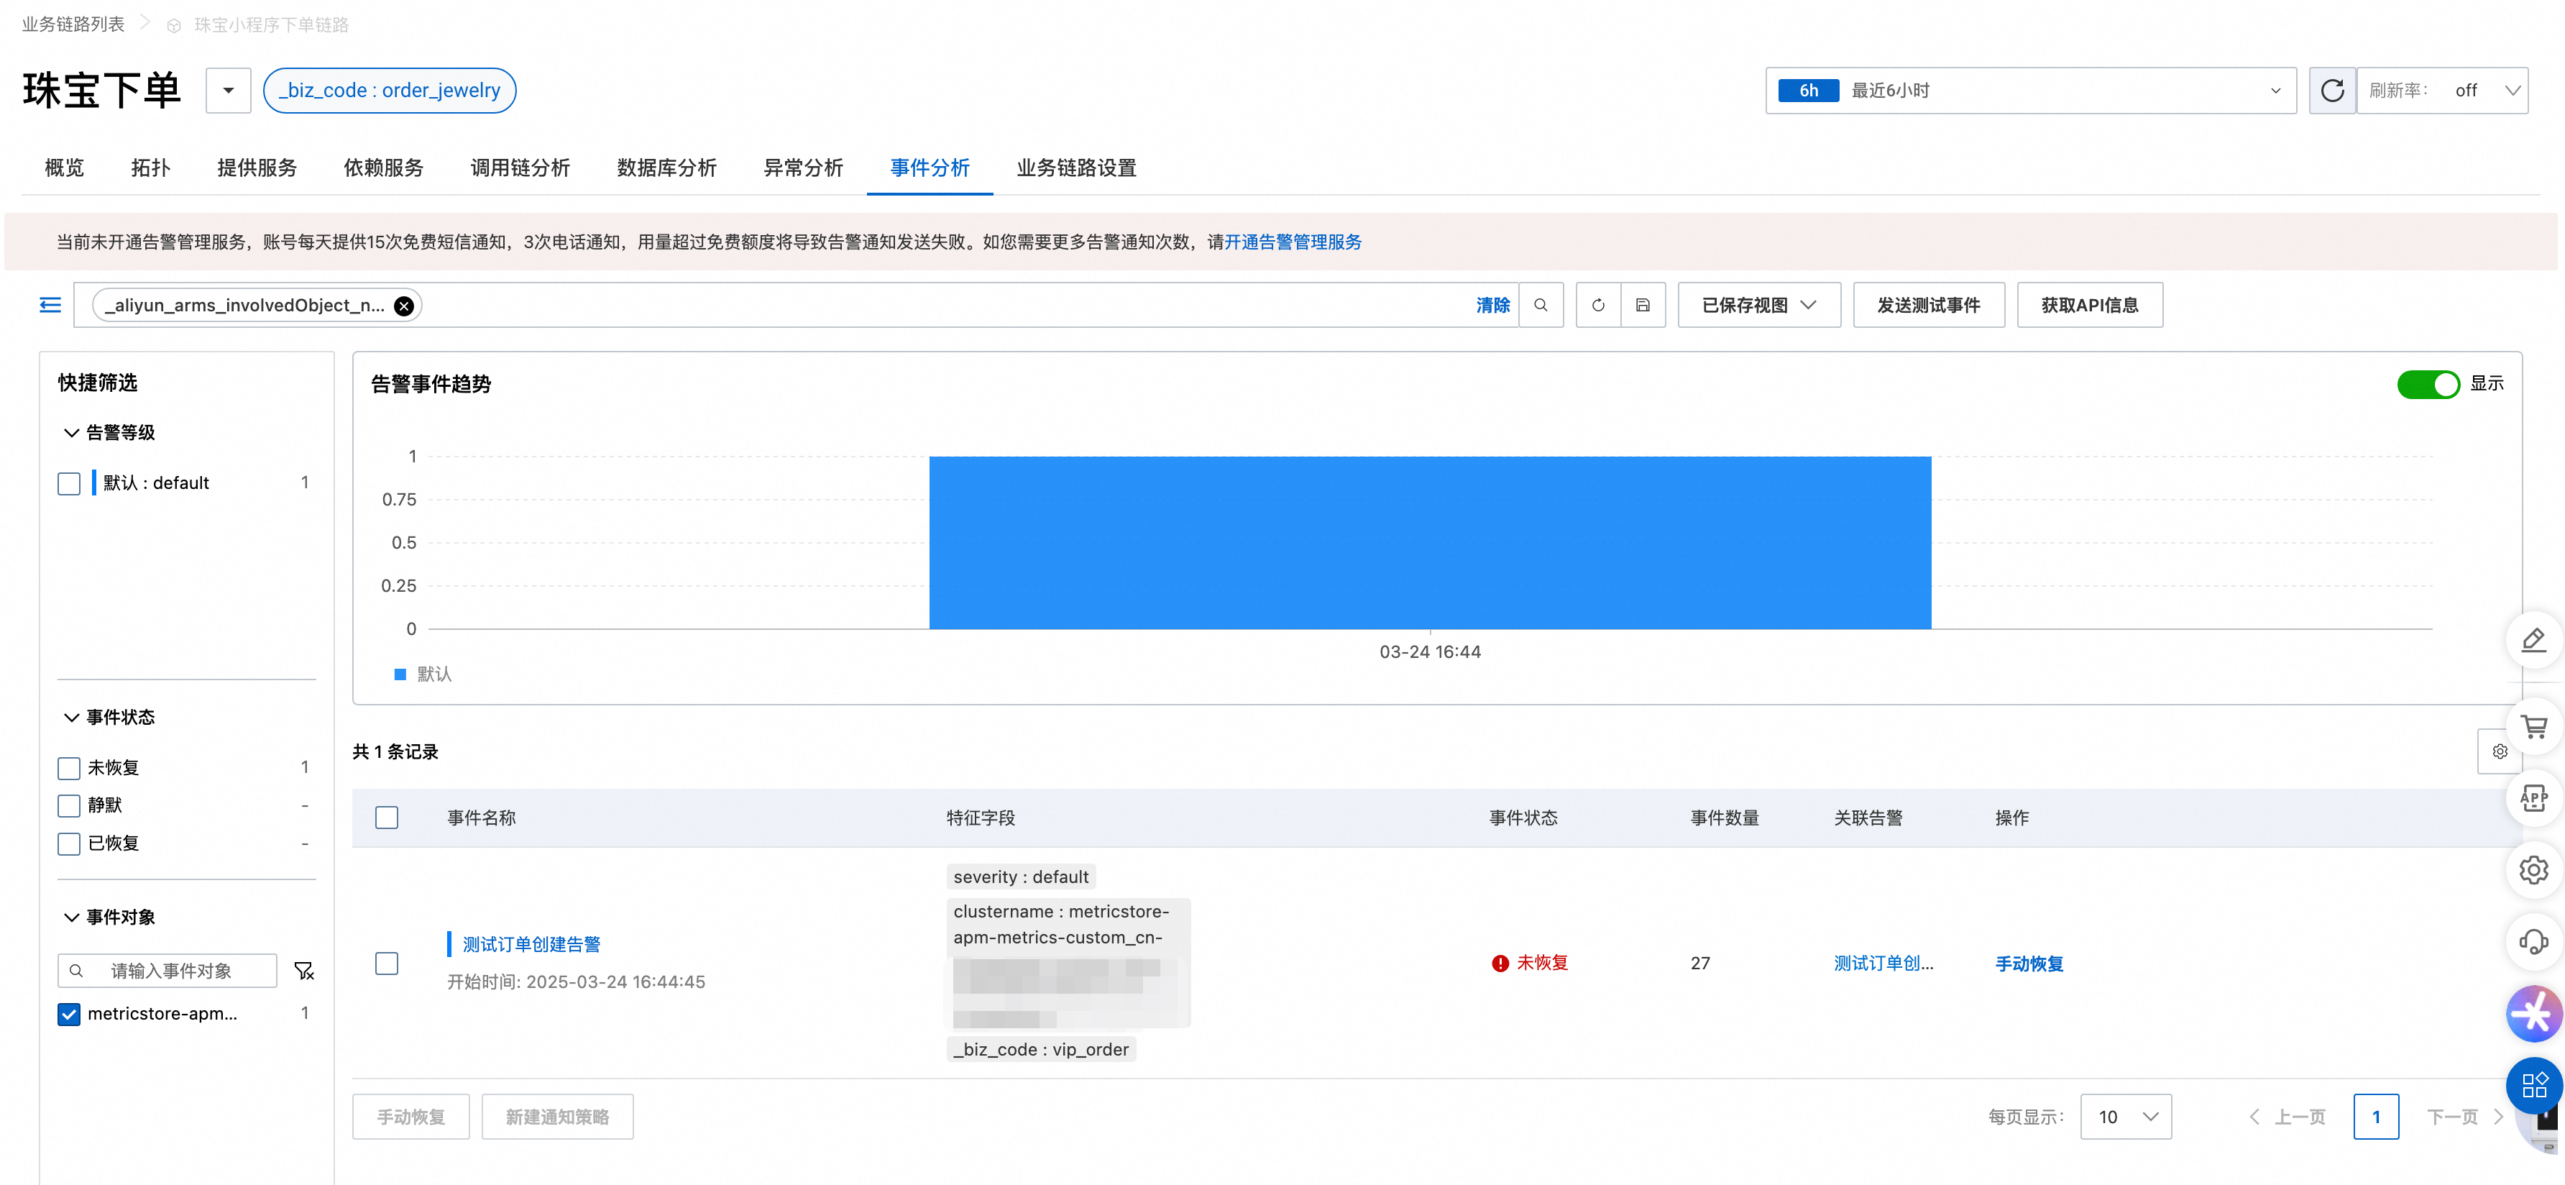Open the blue quick apps grid icon
The width and height of the screenshot is (2565, 1185).
(2533, 1084)
